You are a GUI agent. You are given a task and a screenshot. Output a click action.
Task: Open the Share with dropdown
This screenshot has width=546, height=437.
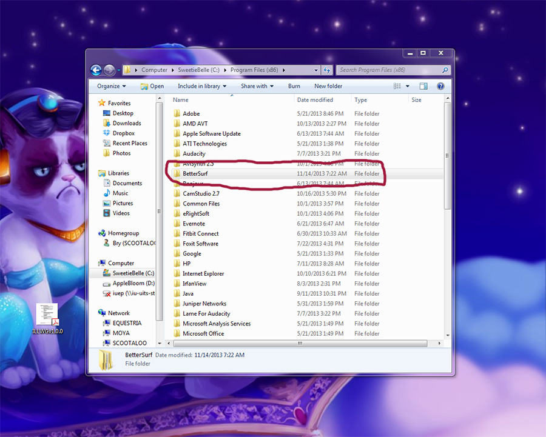(x=257, y=86)
